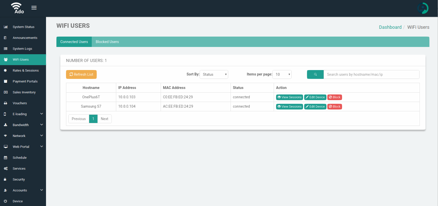Block the Samsung S7 device

click(335, 107)
